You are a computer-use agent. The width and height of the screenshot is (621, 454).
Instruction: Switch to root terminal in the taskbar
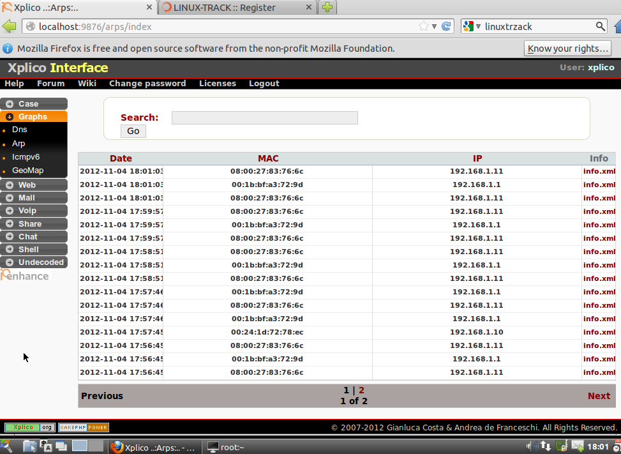[226, 447]
